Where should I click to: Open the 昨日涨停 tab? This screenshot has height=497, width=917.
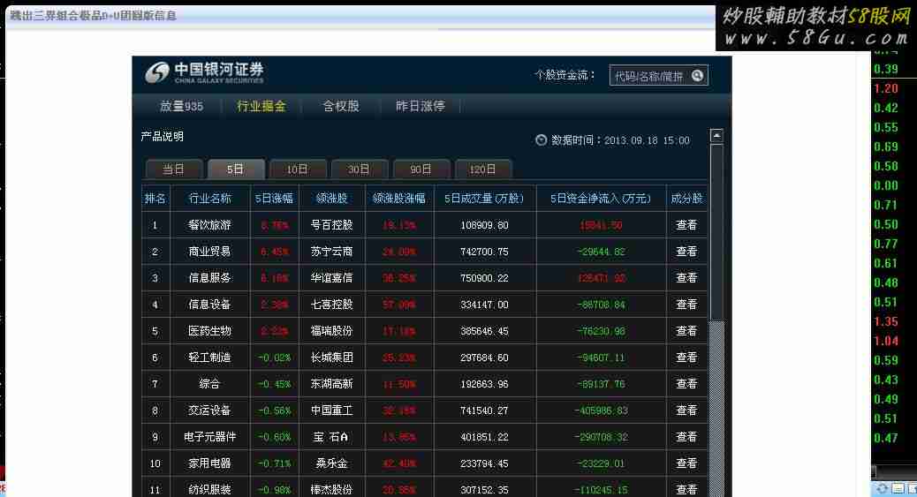click(x=421, y=107)
